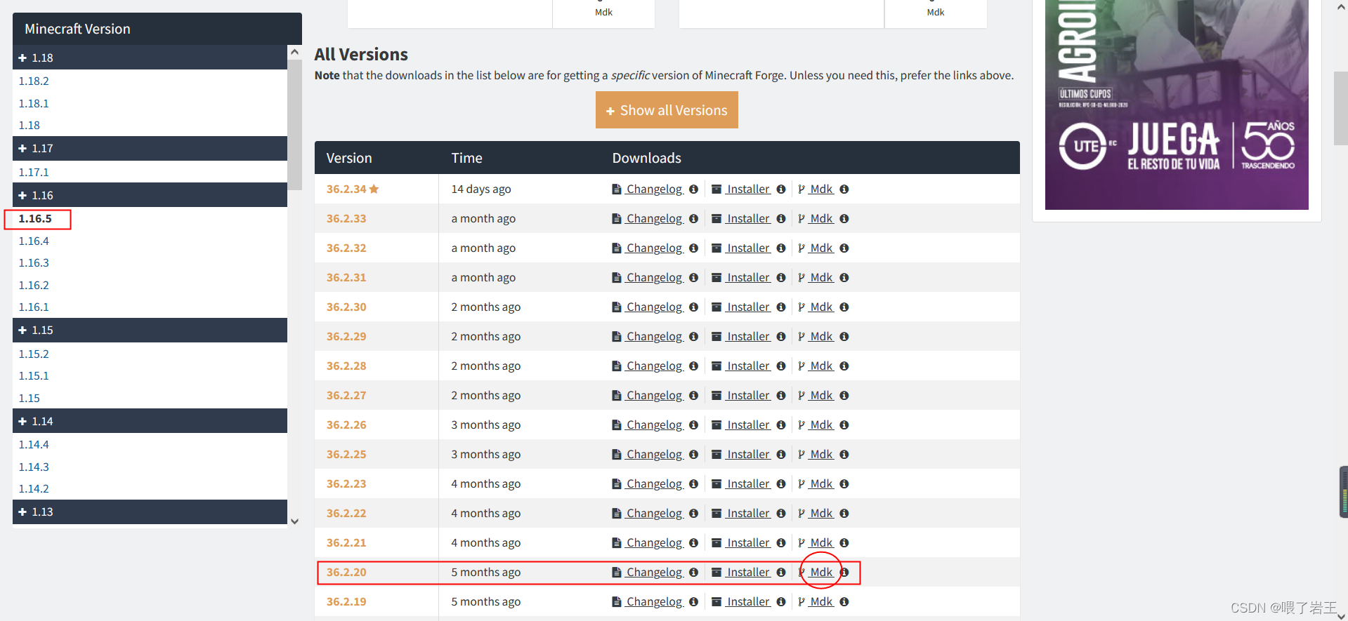Click the installer archive icon in the 36.2.33 row

pyautogui.click(x=716, y=219)
